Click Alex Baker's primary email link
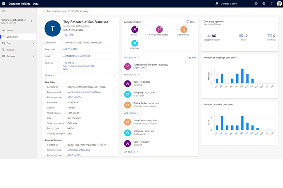This screenshot has width=283, height=188. click(84, 92)
